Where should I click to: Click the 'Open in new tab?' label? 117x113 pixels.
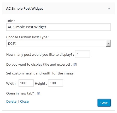pos(21,93)
